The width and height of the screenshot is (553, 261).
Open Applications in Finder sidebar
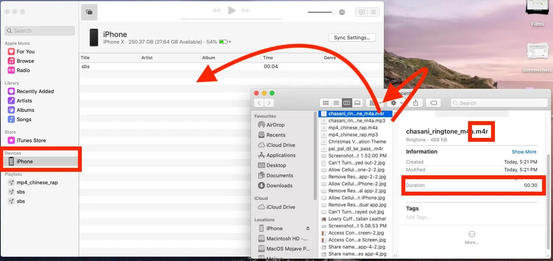277,155
